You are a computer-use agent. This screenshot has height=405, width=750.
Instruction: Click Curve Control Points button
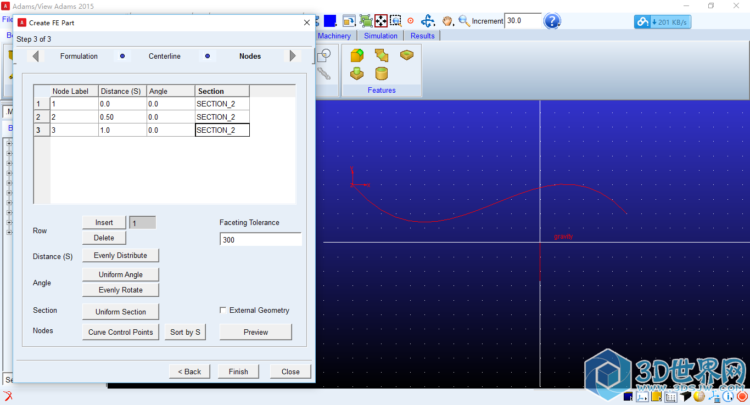coord(121,332)
